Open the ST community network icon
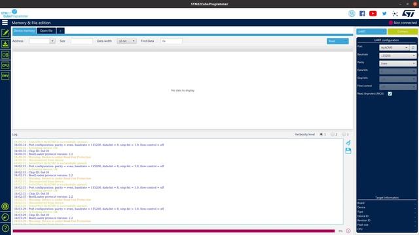Image resolution: width=419 pixels, height=235 pixels. [395, 13]
